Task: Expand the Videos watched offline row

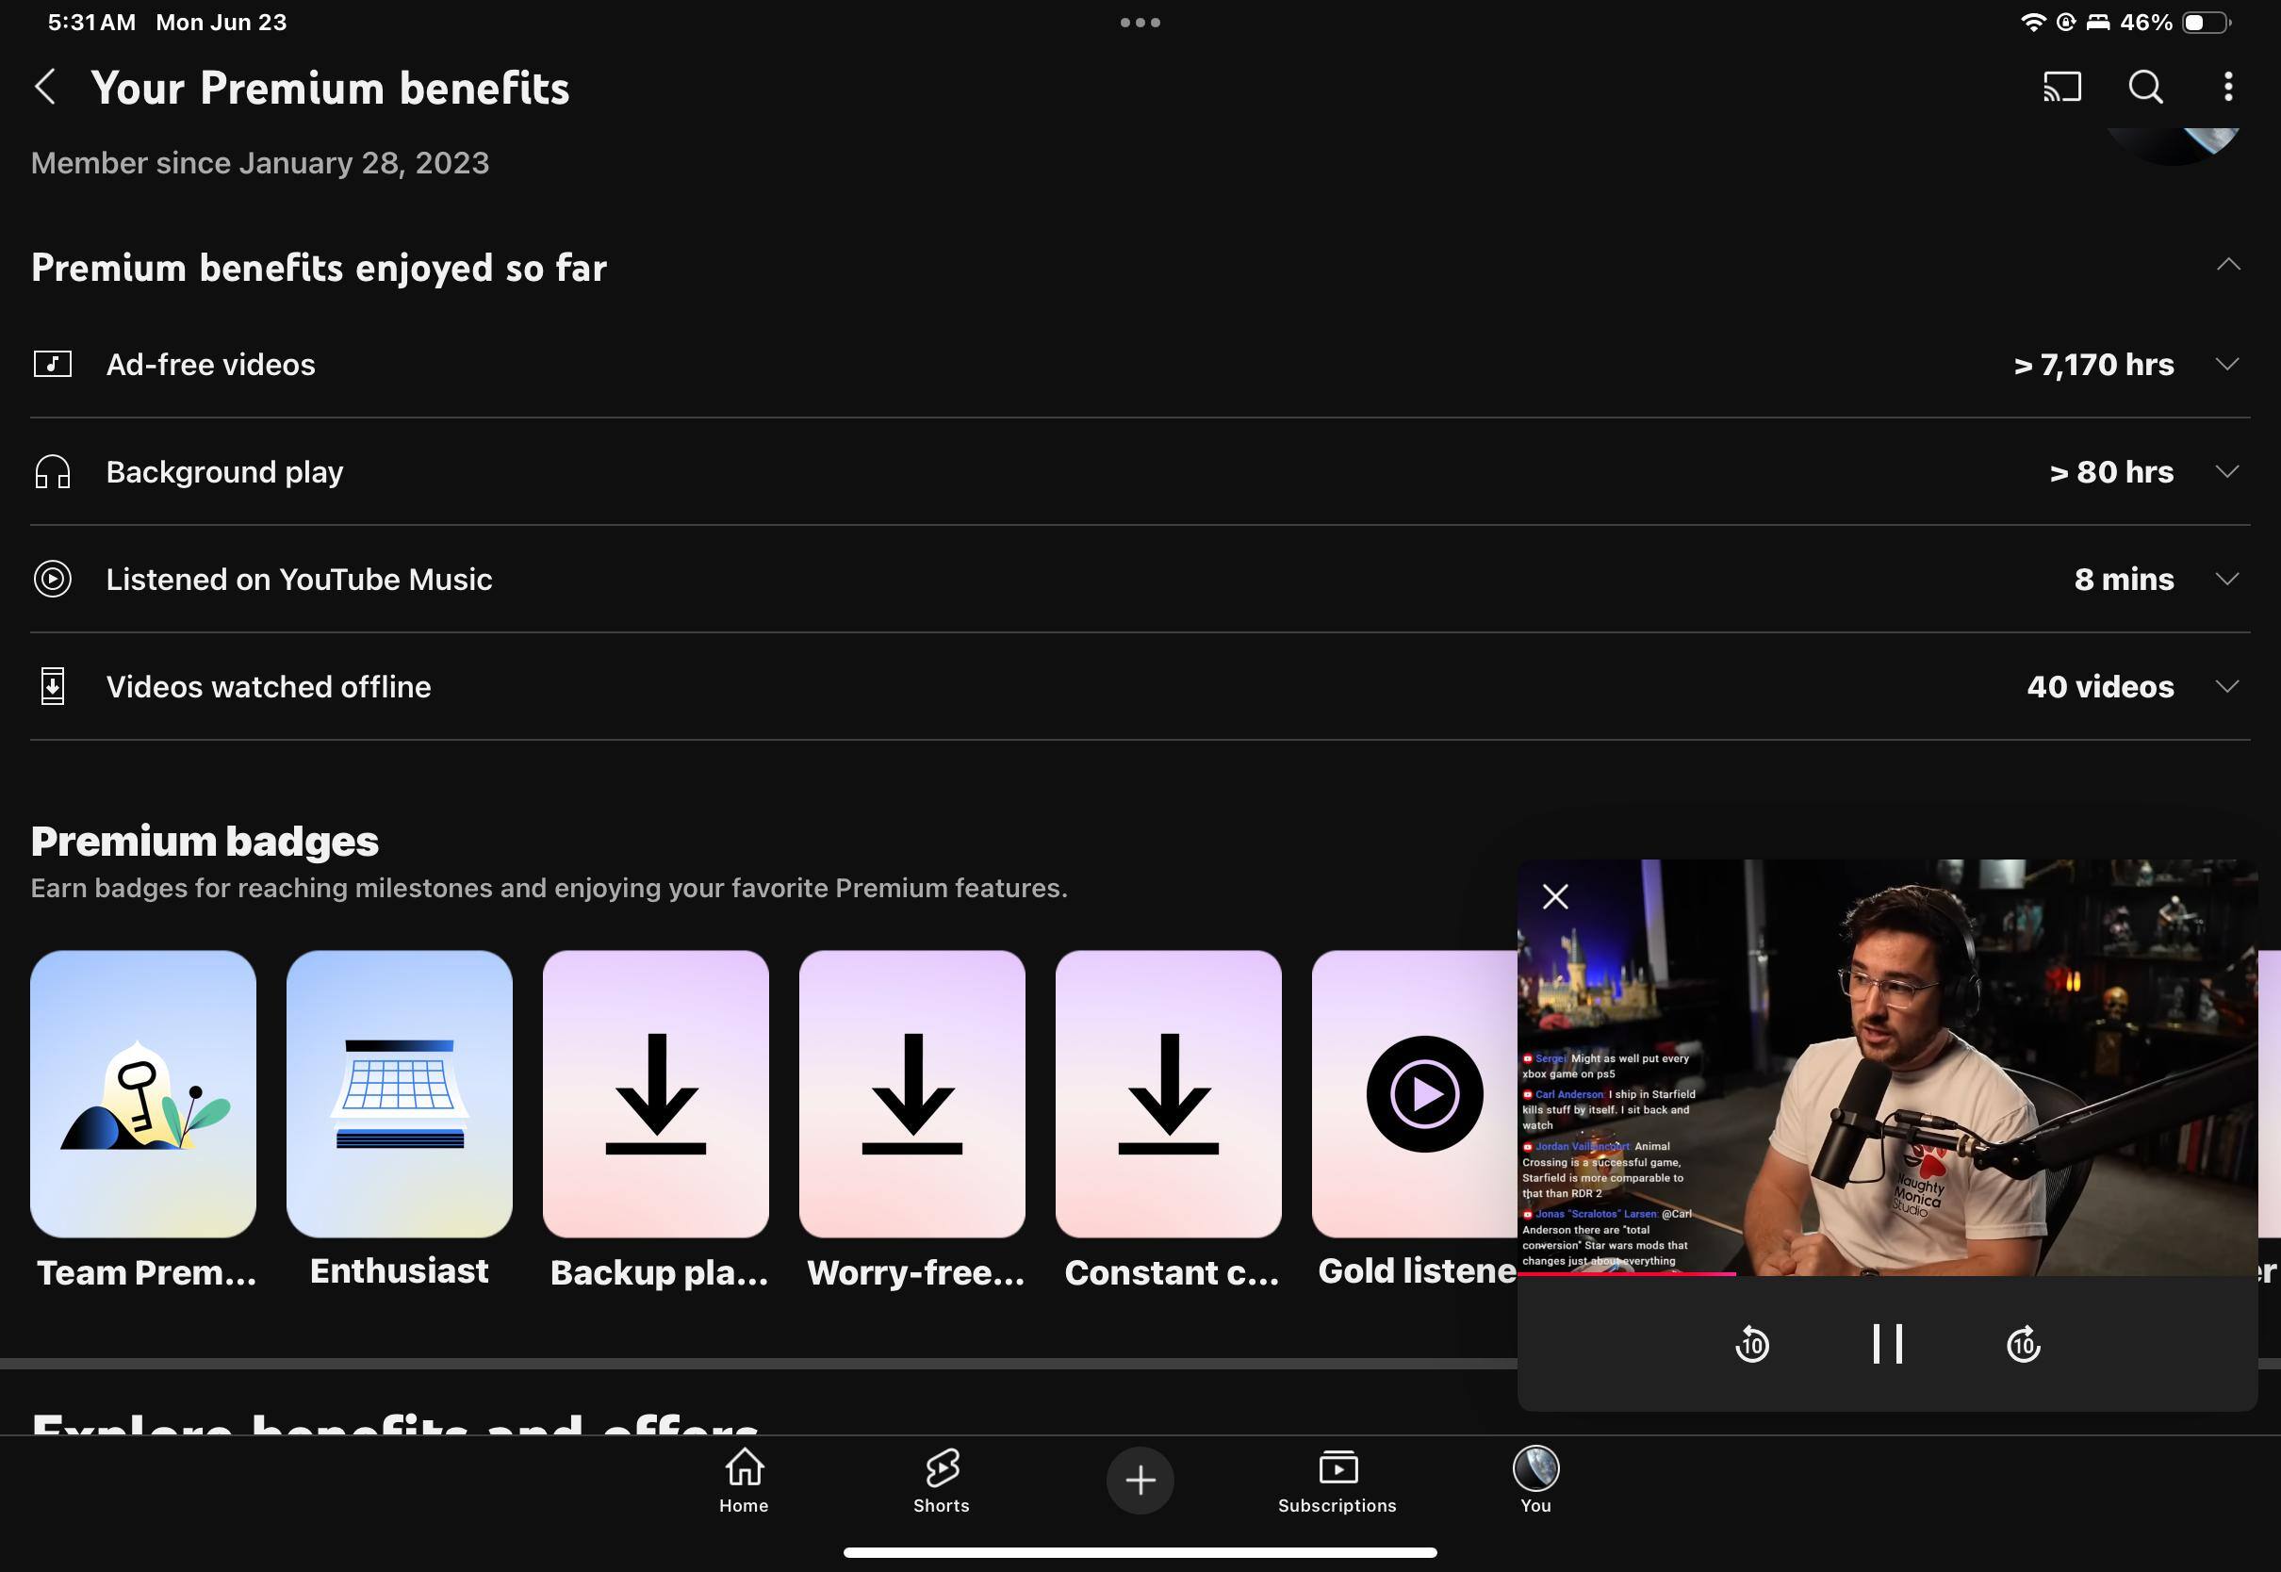Action: tap(2227, 686)
